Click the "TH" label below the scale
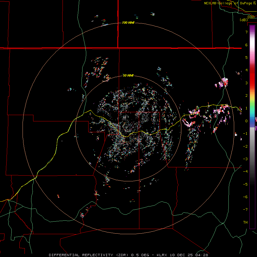The height and width of the screenshot is (257, 257). (x=245, y=222)
